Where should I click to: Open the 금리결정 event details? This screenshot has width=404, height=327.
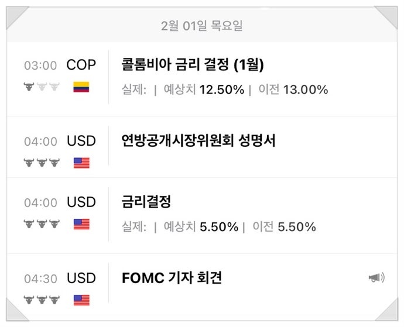[x=146, y=202]
